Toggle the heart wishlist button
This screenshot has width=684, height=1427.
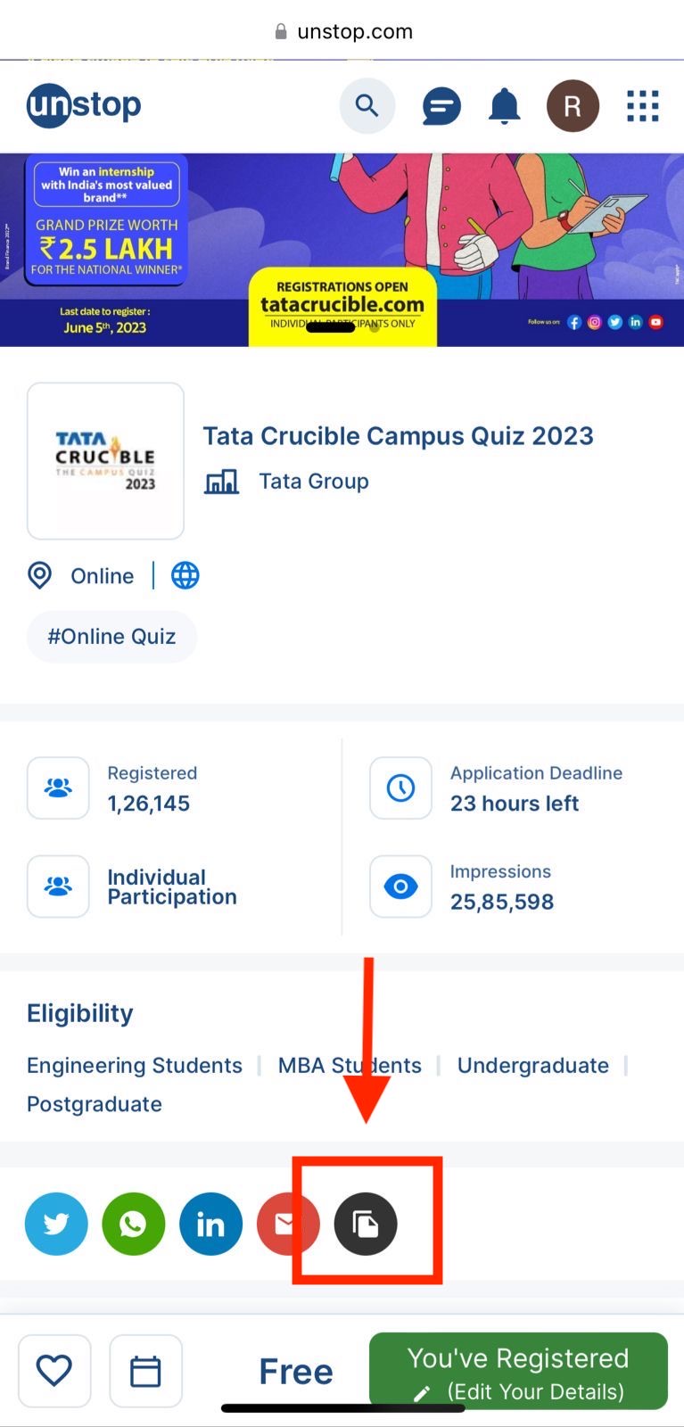pyautogui.click(x=54, y=1371)
